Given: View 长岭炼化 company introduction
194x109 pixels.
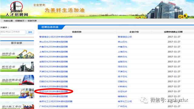Looking at the screenshot, I should pyautogui.click(x=122, y=86).
